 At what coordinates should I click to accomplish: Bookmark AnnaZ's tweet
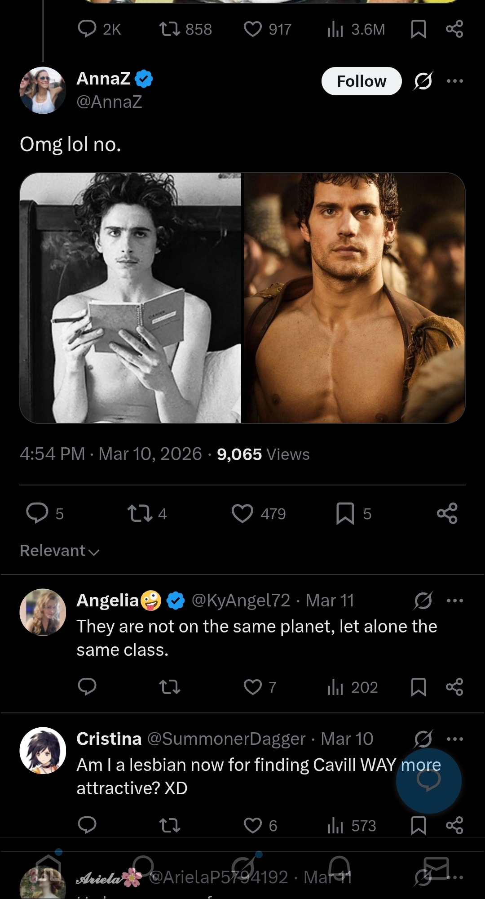(345, 514)
